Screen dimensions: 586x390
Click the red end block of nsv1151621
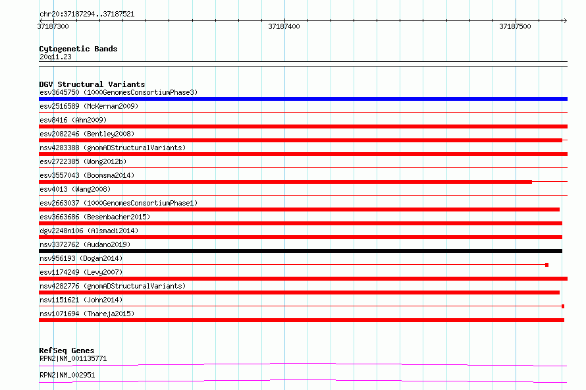coord(563,306)
